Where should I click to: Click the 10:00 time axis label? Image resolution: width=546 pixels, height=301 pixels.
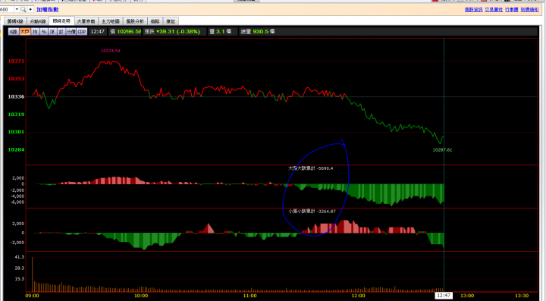pyautogui.click(x=141, y=296)
